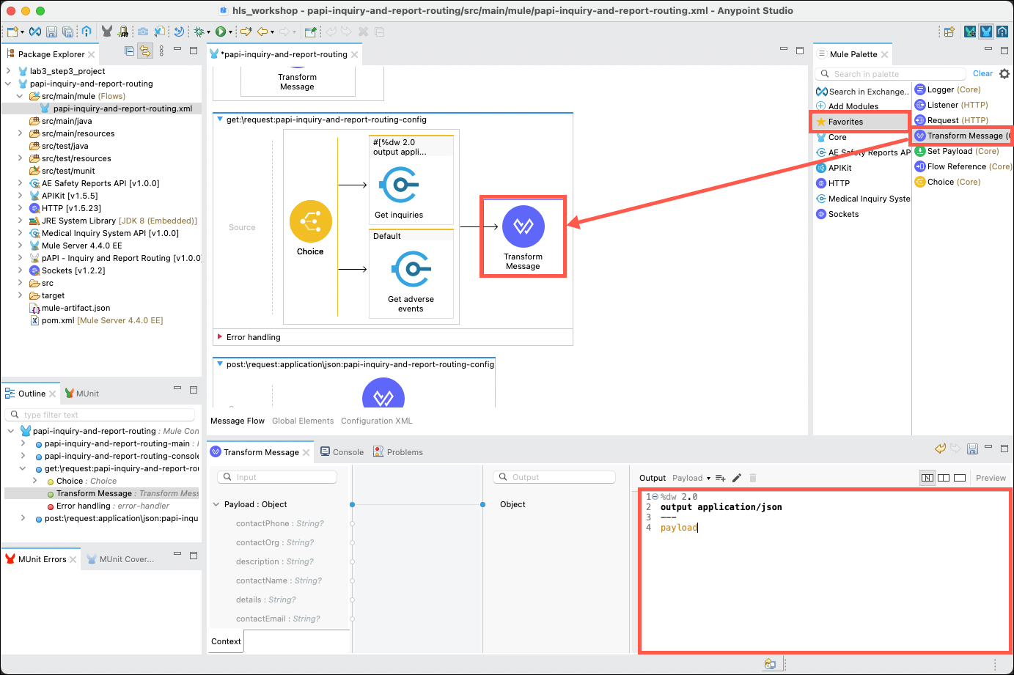
Task: Click the Preview button
Action: click(991, 478)
